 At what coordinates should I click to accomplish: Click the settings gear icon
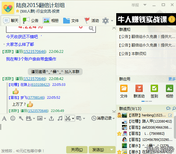(106, 21)
